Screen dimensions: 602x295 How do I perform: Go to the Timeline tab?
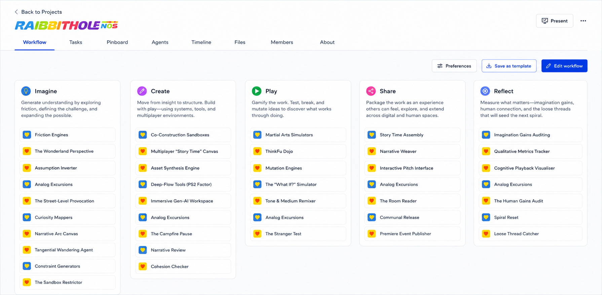click(x=201, y=42)
